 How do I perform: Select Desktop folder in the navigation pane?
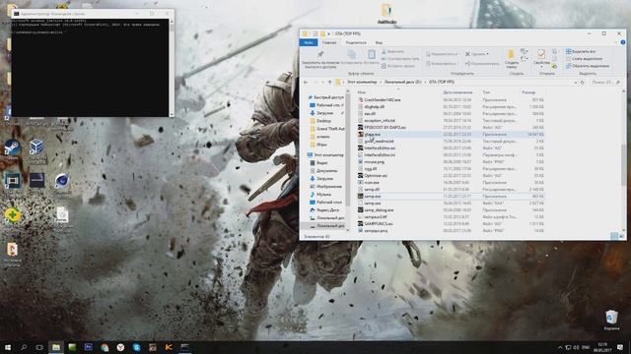323,121
